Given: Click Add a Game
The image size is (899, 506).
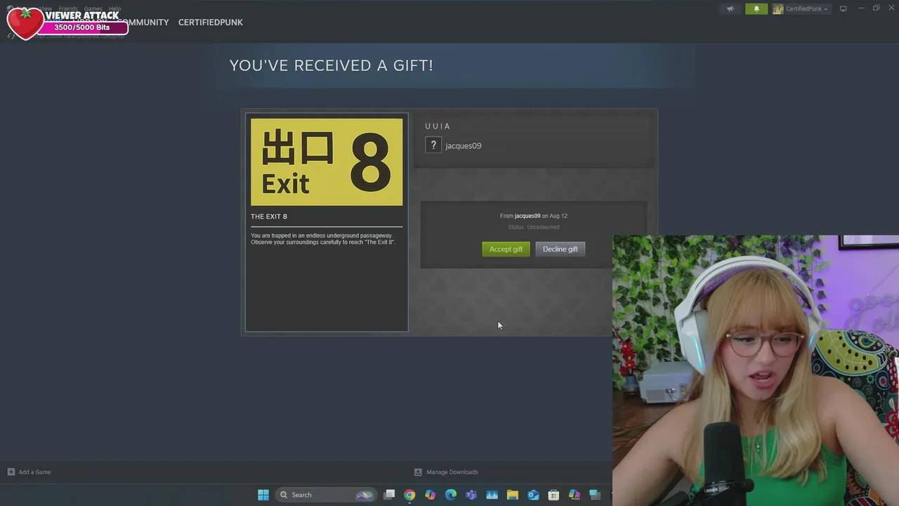Looking at the screenshot, I should tap(29, 472).
